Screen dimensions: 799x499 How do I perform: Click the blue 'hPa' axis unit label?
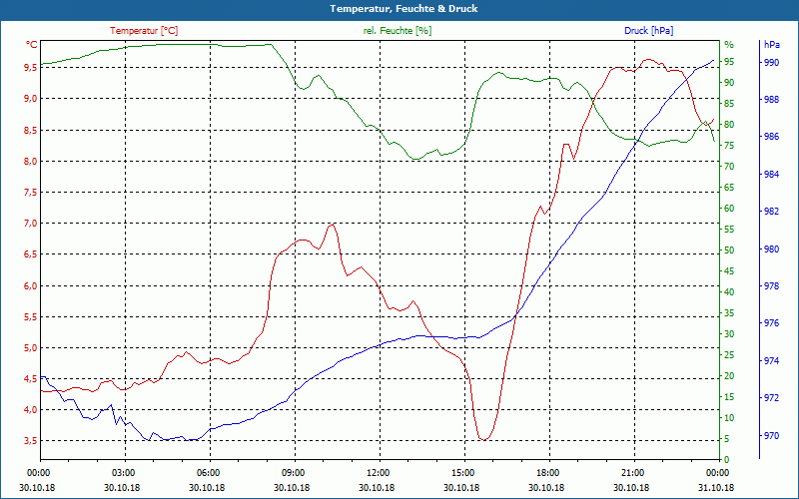point(771,45)
